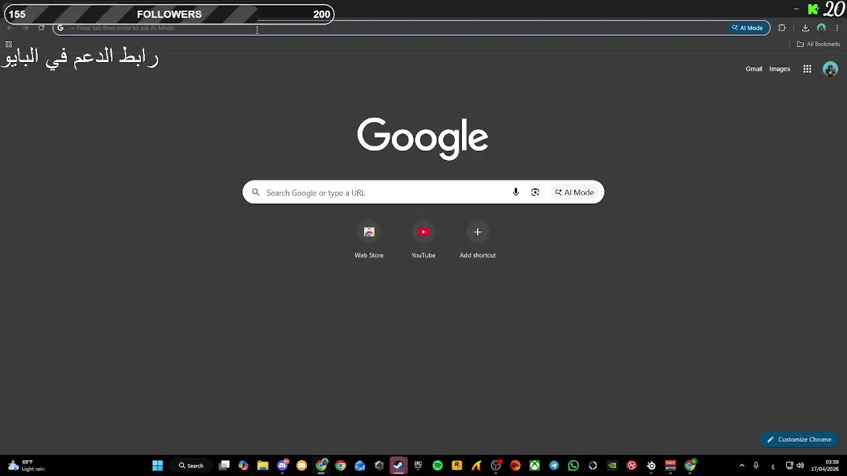Image resolution: width=847 pixels, height=476 pixels.
Task: Click AI Mode button in search box
Action: tap(574, 192)
